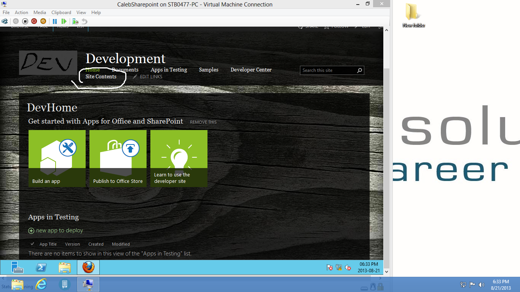Click the Apps in Testing list heading
The image size is (520, 292).
tap(54, 217)
